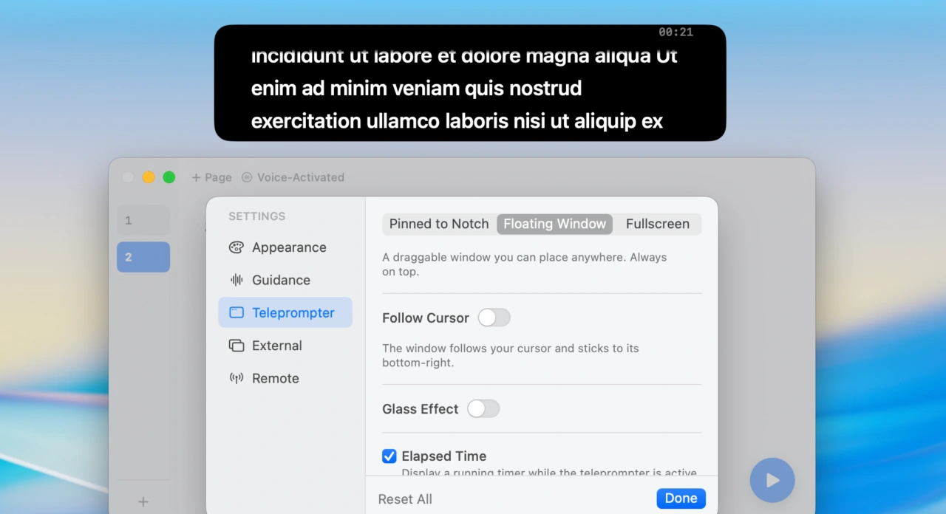Open External settings via the stacked-windows icon
The width and height of the screenshot is (946, 514).
pos(236,345)
